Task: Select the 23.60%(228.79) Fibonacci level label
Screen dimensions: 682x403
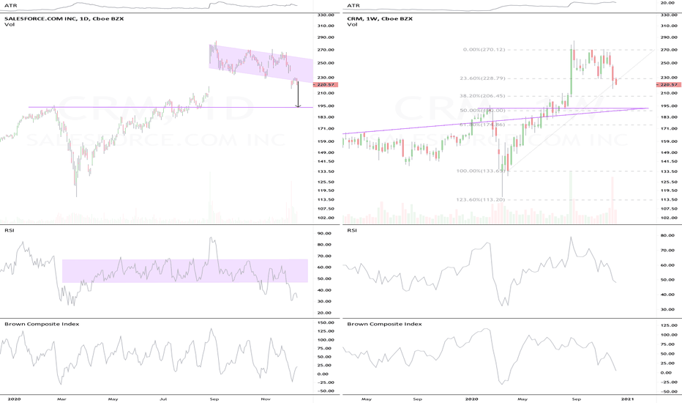Action: (x=482, y=78)
